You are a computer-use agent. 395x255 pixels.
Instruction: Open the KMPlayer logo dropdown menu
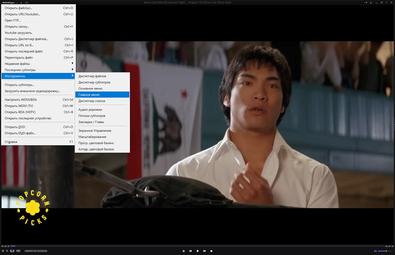(x=10, y=2)
